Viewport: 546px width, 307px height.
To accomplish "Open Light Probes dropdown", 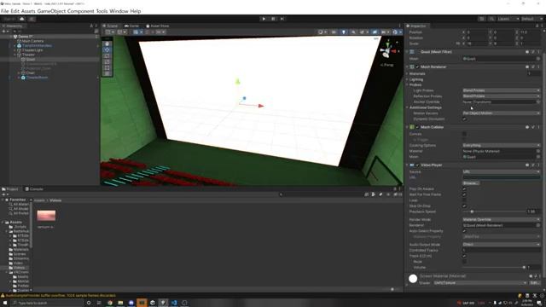I will [501, 90].
